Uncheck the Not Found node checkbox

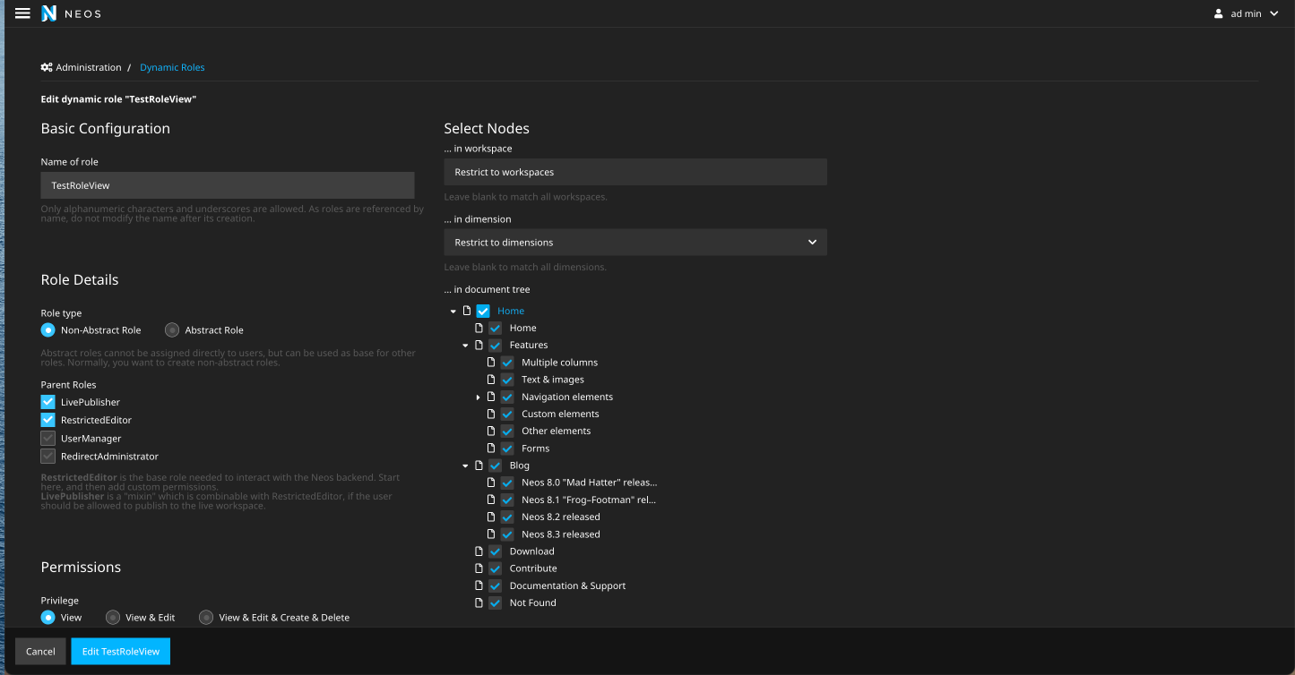pyautogui.click(x=495, y=602)
